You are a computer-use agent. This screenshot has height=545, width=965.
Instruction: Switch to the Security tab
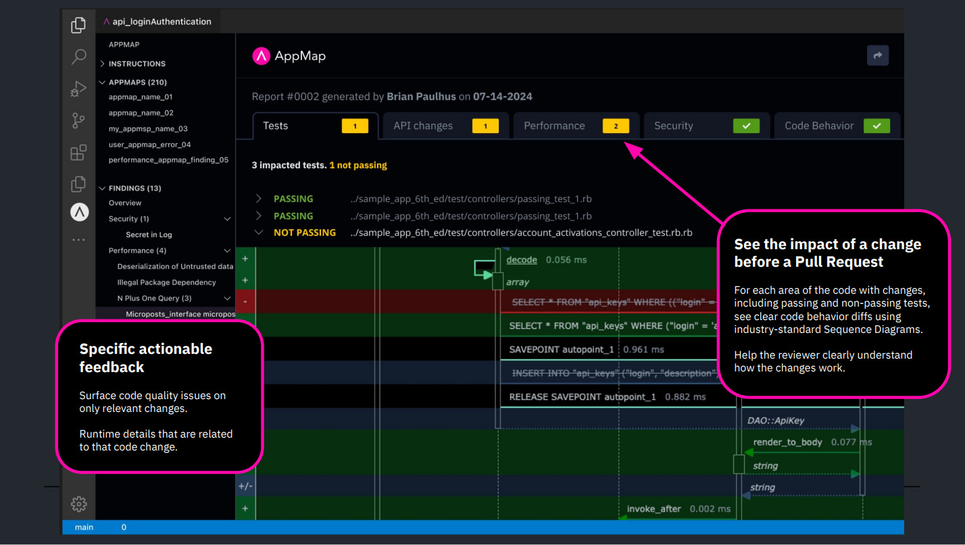point(707,126)
